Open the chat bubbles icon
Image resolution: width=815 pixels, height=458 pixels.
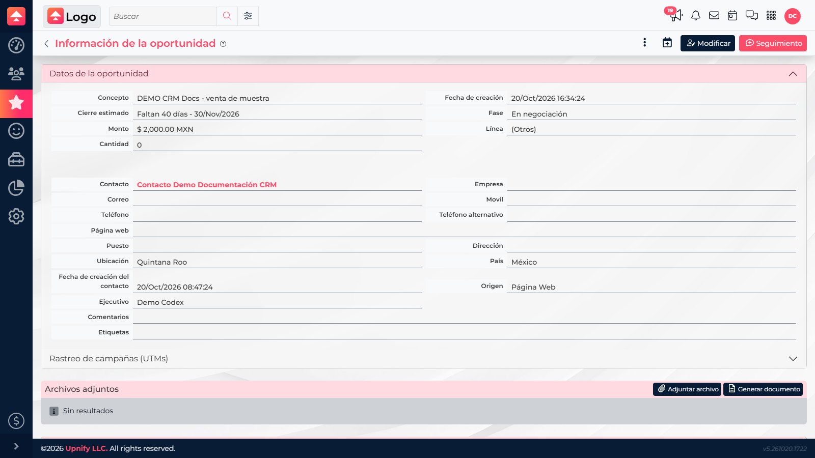click(752, 16)
